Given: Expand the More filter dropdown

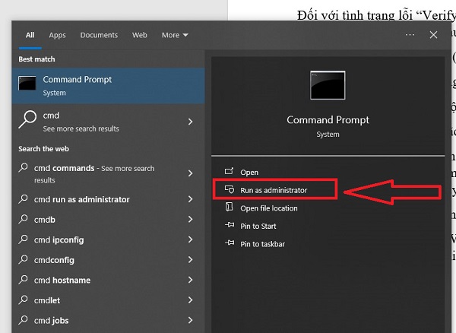Looking at the screenshot, I should click(174, 35).
